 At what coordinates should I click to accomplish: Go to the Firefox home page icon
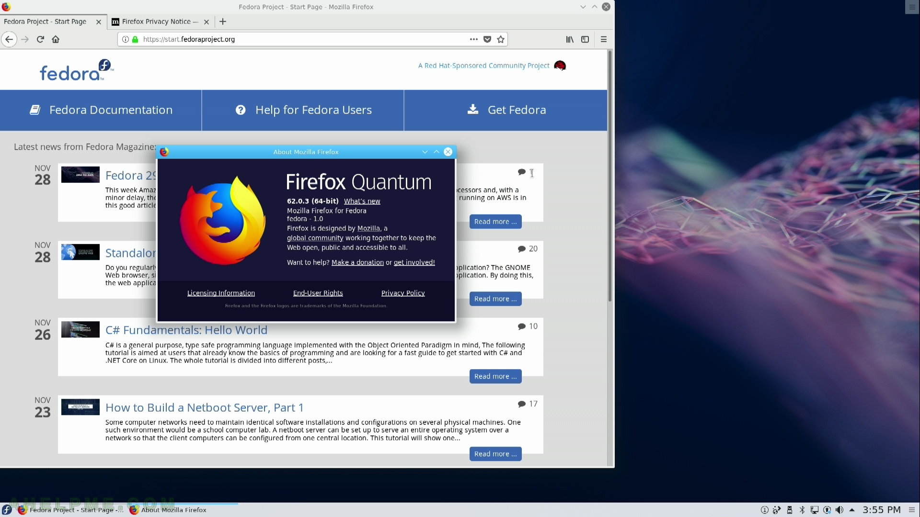click(x=56, y=39)
